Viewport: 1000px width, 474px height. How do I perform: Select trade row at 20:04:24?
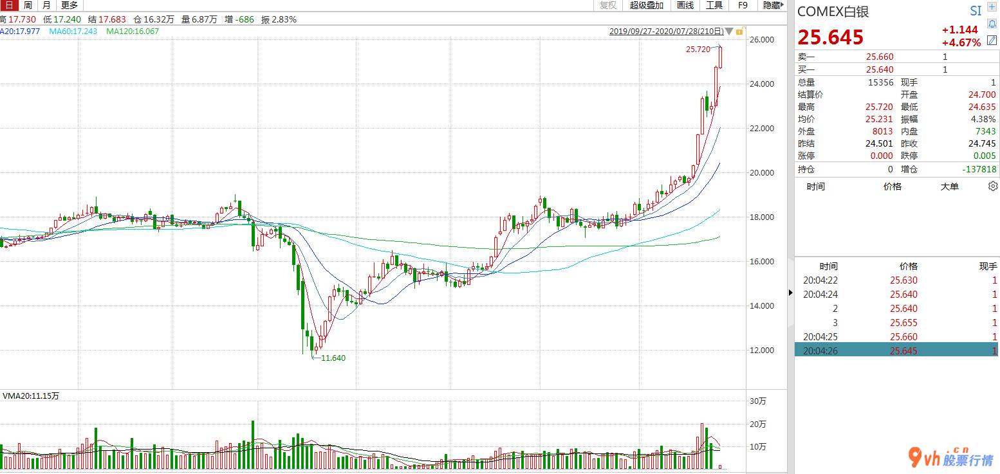[897, 295]
